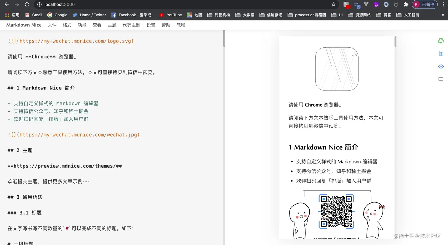Open the sync extension with 0 badge
The width and height of the screenshot is (448, 246).
pos(356,5)
